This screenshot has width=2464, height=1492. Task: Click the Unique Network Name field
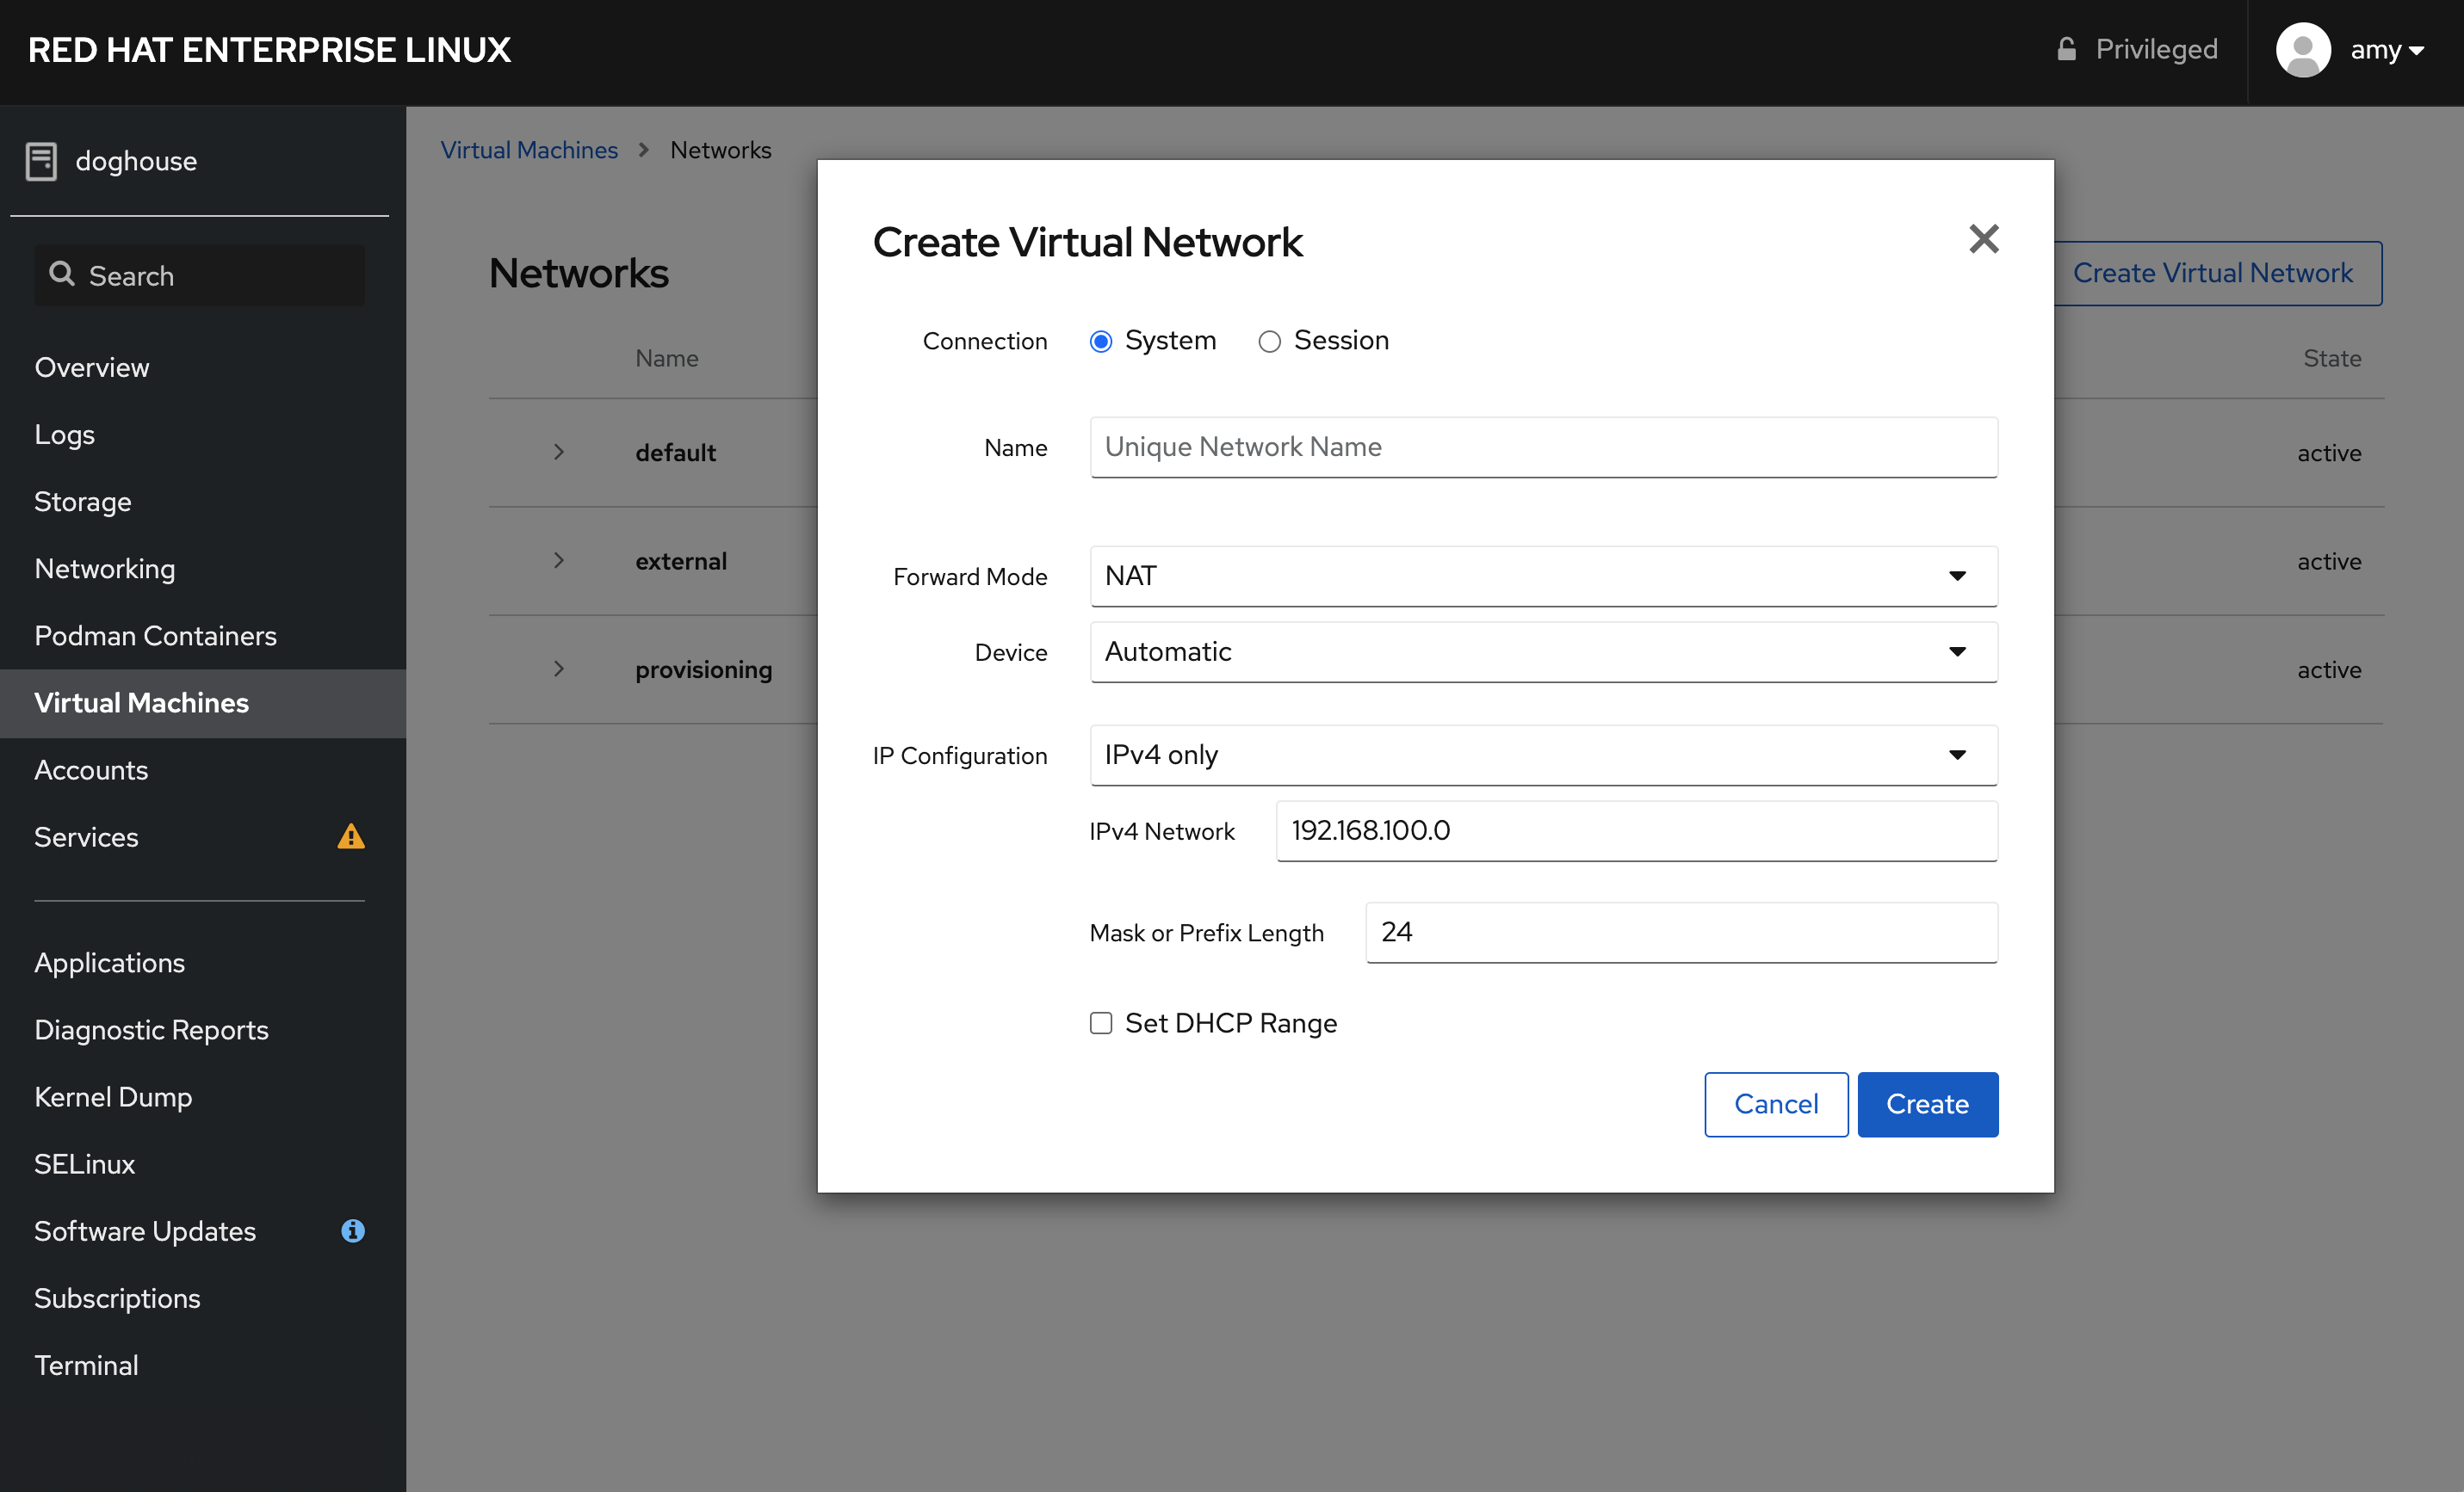tap(1543, 447)
